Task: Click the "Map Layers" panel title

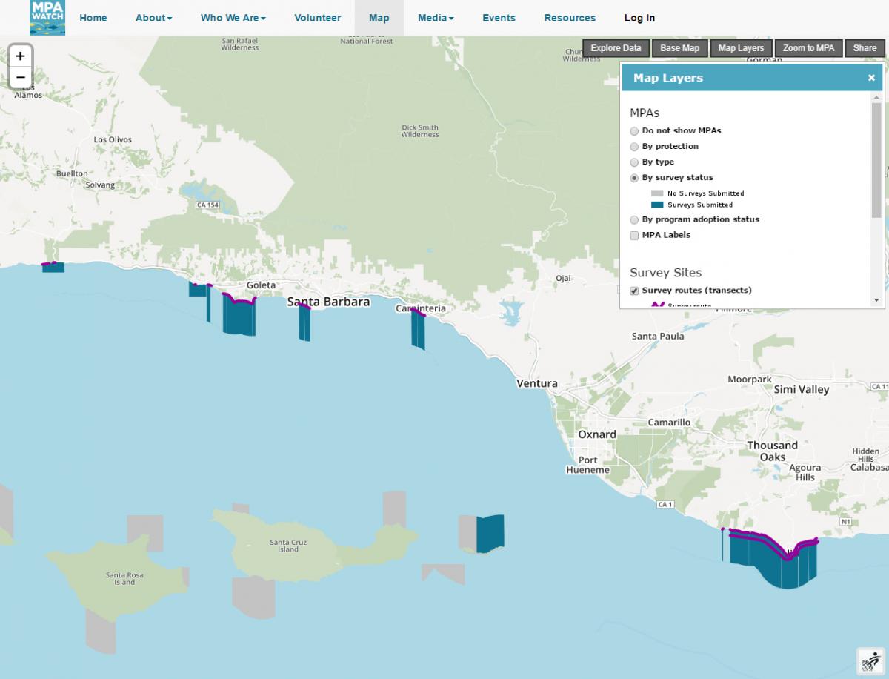Action: pos(668,78)
